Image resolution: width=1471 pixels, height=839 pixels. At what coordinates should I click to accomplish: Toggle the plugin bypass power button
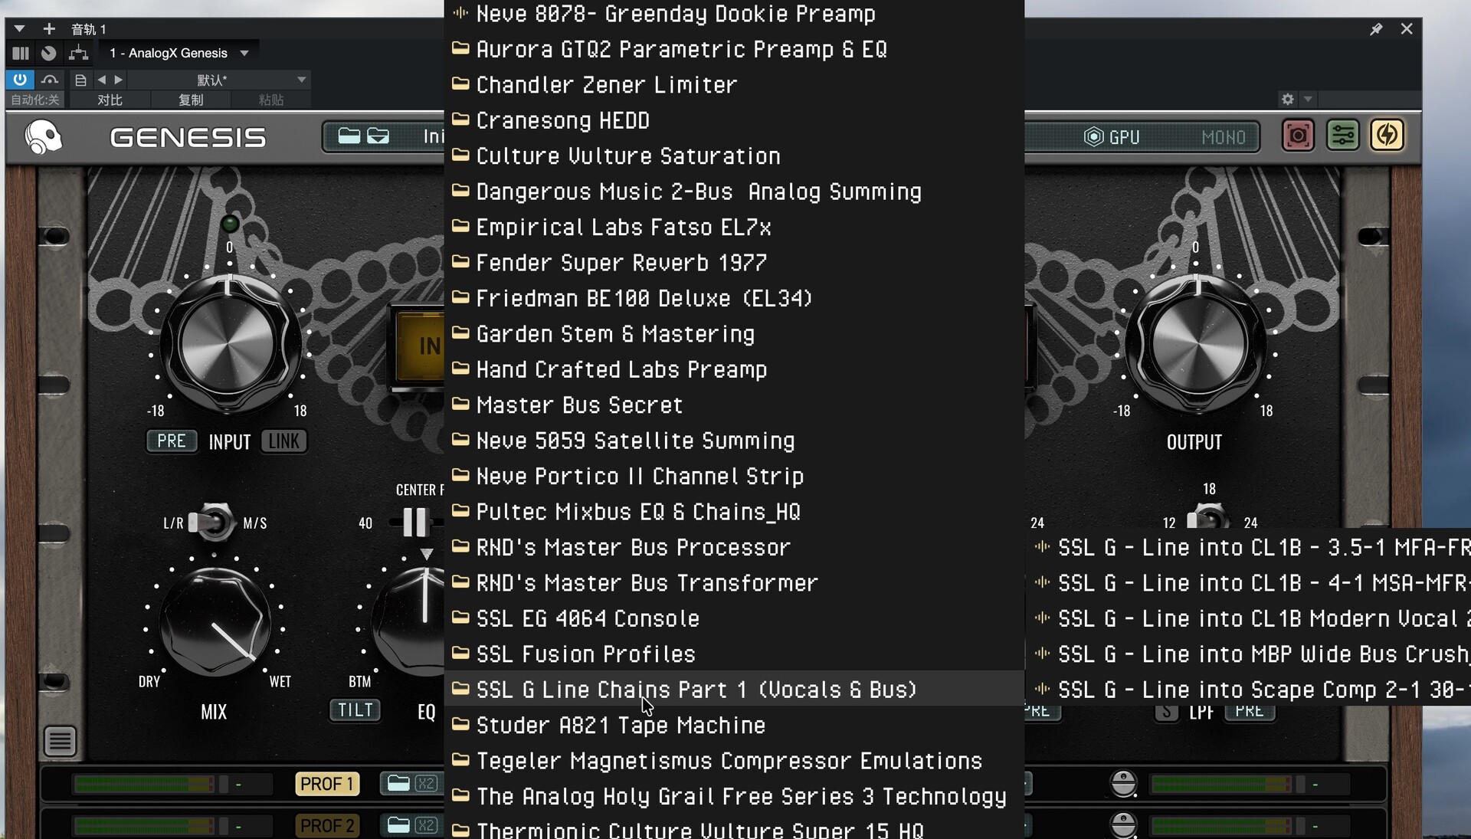[x=20, y=80]
